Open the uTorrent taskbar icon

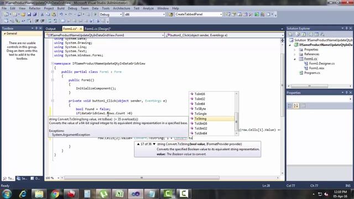pyautogui.click(x=103, y=193)
